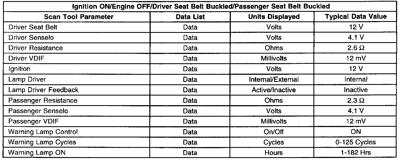
Task: Select the Driver VDIF parameter
Action: 26,58
